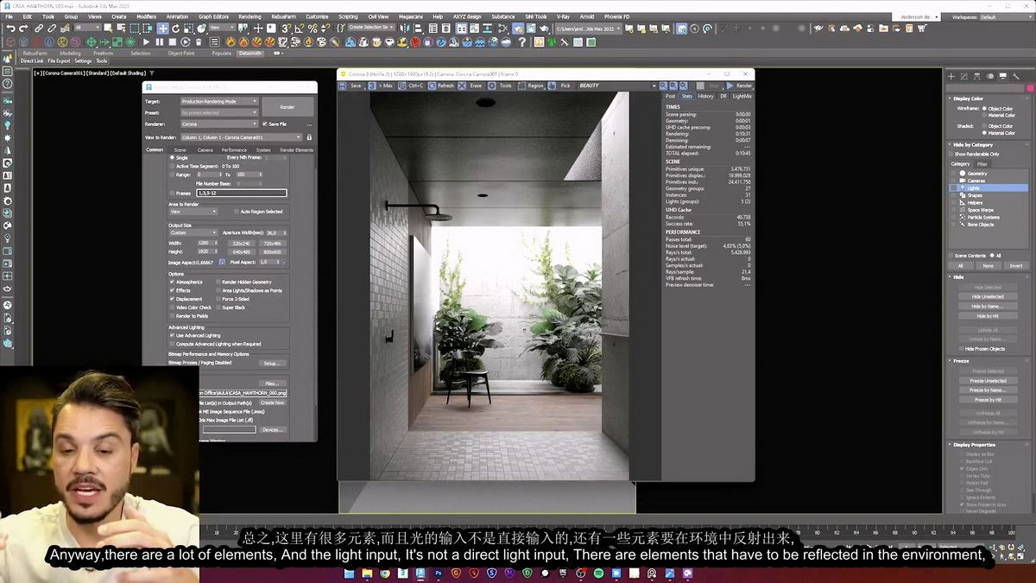Open the View to Render dropdown

(x=242, y=137)
